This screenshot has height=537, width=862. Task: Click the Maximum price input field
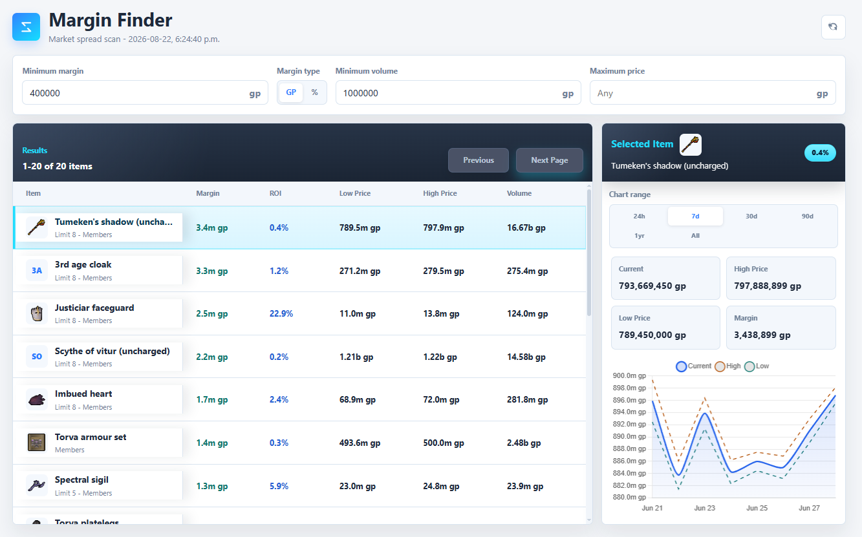click(713, 93)
